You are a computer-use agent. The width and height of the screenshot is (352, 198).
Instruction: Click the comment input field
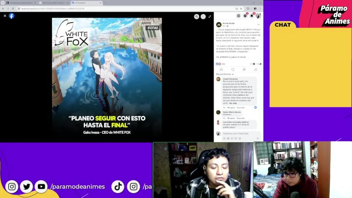[241, 133]
